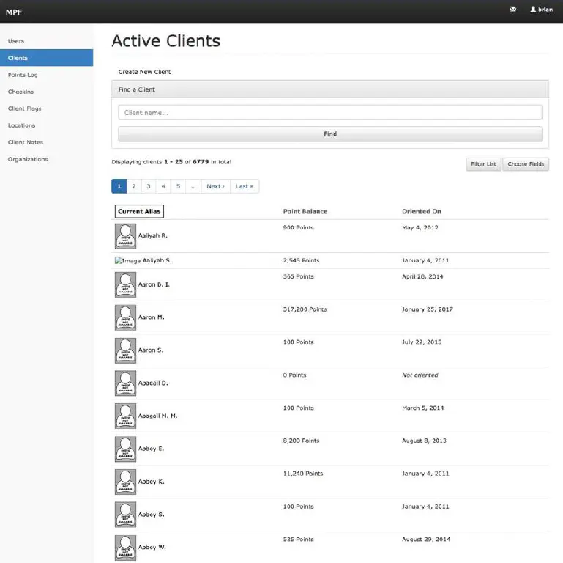563x563 pixels.
Task: Open Client Flags from sidebar
Action: [25, 108]
